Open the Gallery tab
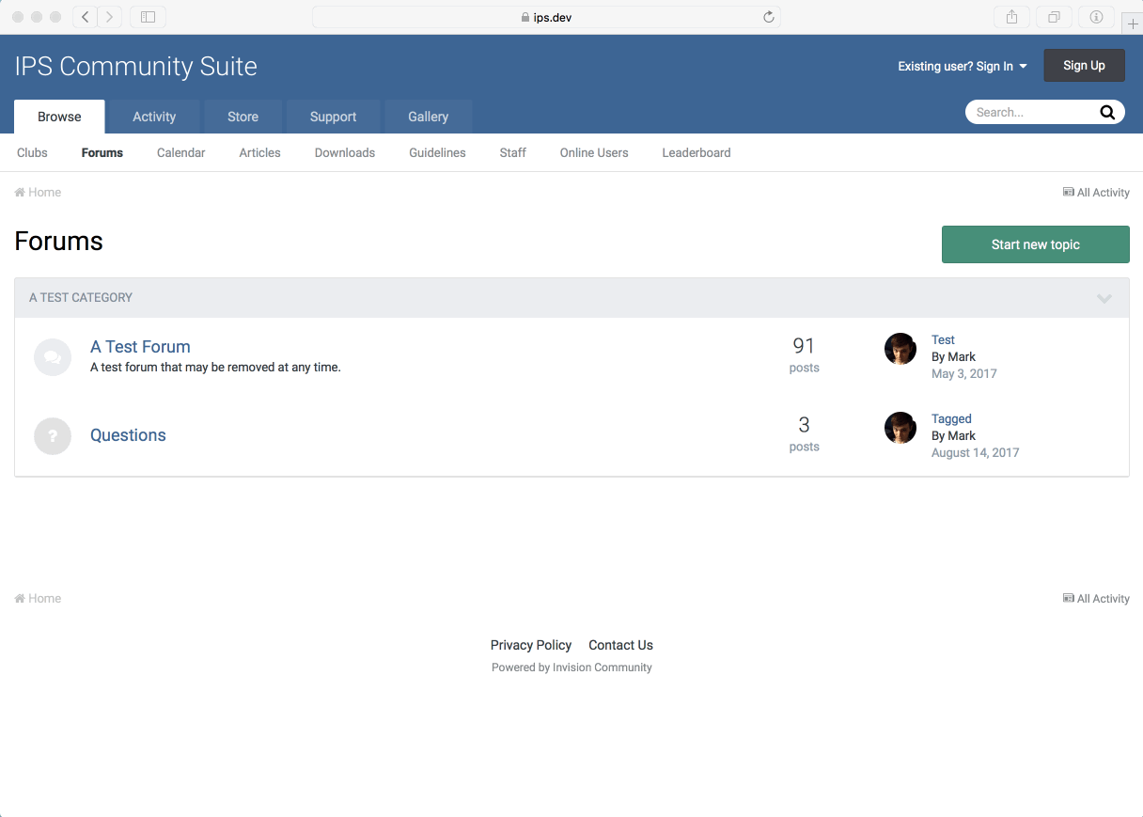The height and width of the screenshot is (817, 1143). [x=428, y=117]
